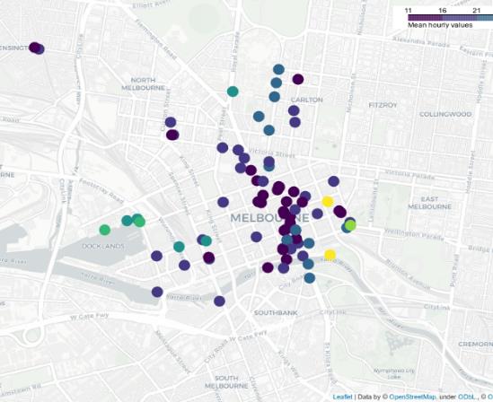The image size is (493, 402).
Task: Open the ODbL license link
Action: (467, 397)
